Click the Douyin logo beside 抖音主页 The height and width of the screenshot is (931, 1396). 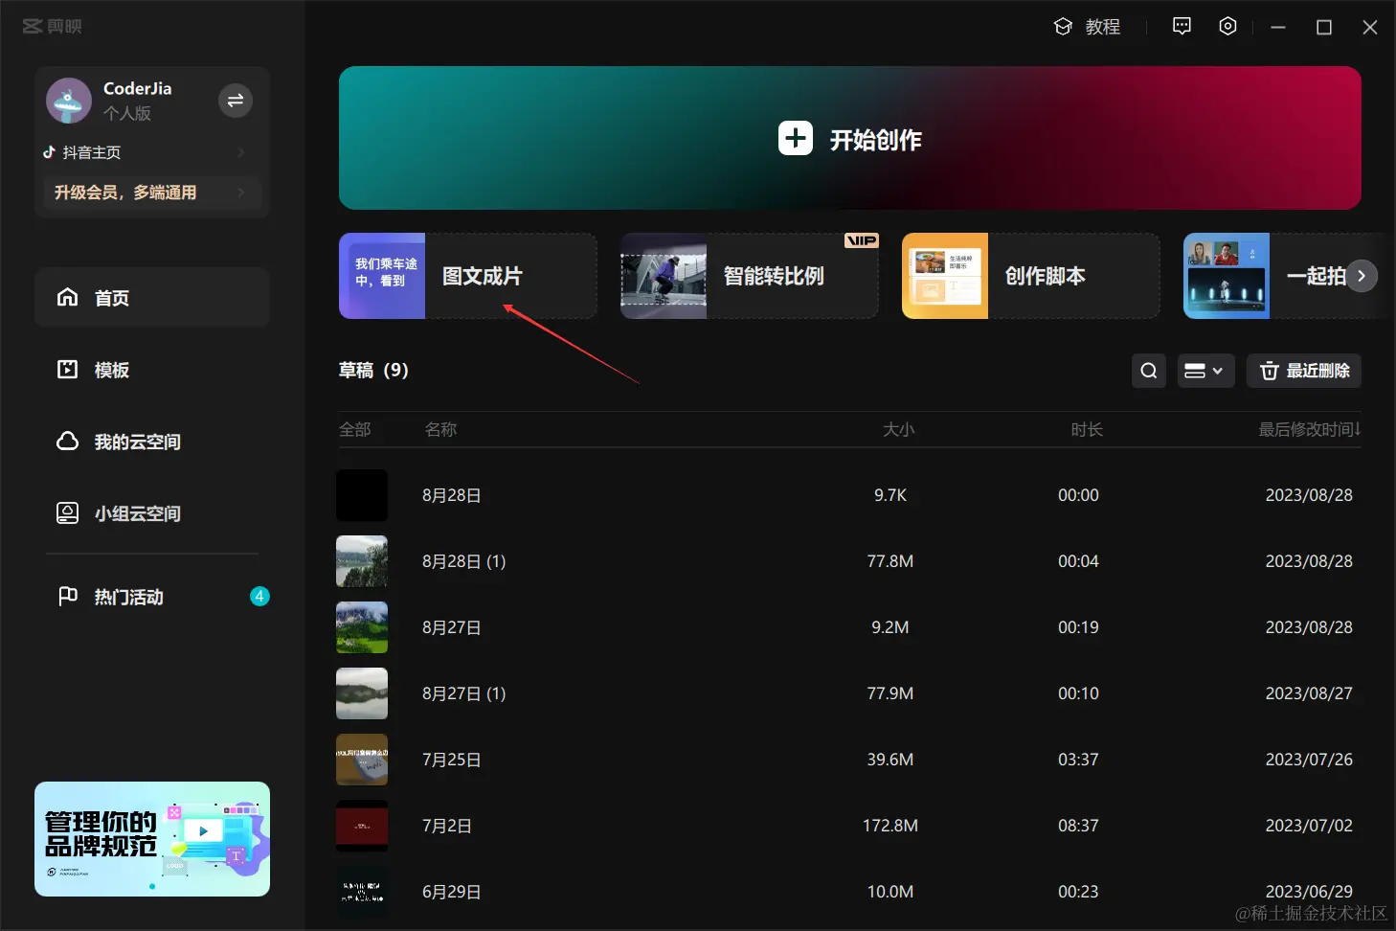tap(50, 152)
